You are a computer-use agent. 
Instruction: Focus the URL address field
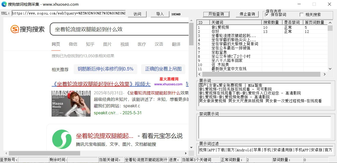click(x=68, y=13)
